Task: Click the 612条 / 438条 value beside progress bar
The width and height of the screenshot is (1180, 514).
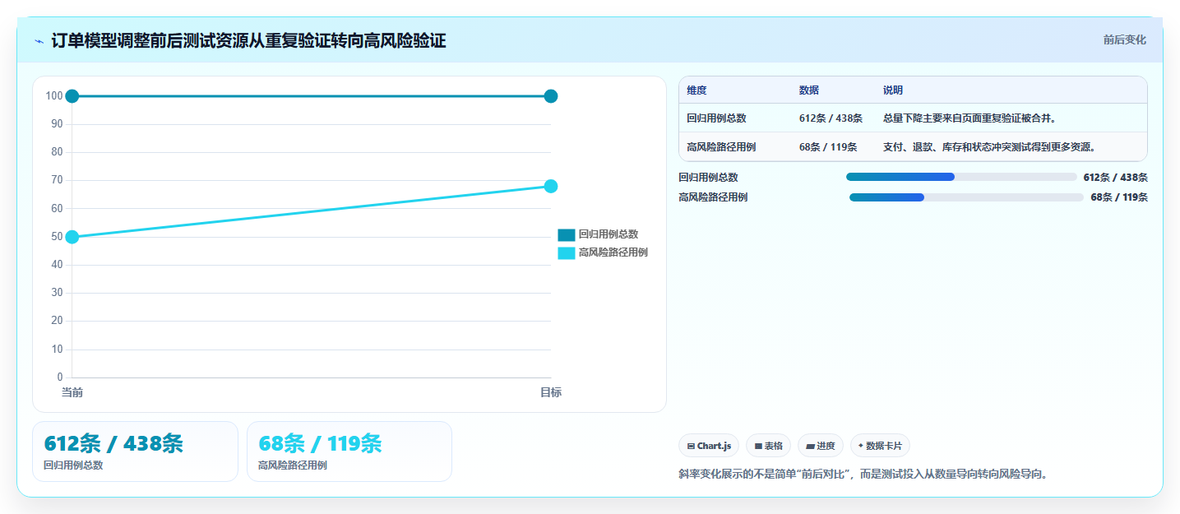Action: [x=1115, y=177]
